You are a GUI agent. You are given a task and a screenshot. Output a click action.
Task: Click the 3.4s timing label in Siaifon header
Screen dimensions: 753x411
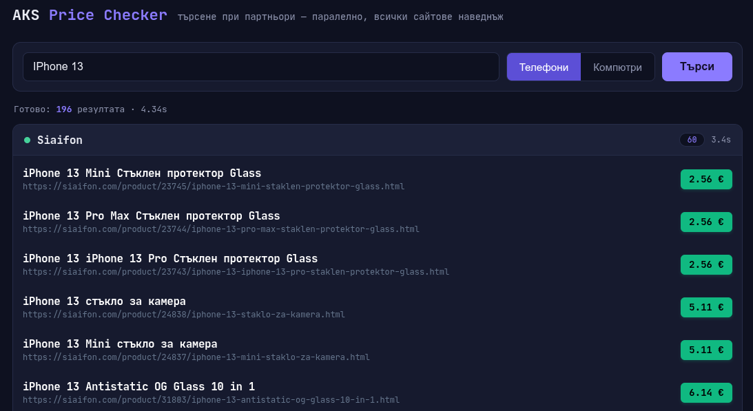click(x=721, y=140)
